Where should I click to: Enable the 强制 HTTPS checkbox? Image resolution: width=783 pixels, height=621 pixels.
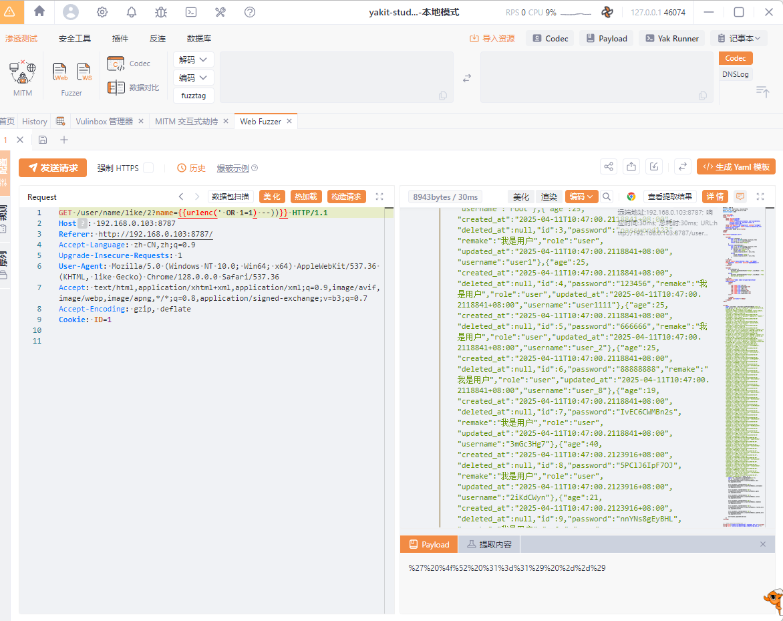coord(148,168)
